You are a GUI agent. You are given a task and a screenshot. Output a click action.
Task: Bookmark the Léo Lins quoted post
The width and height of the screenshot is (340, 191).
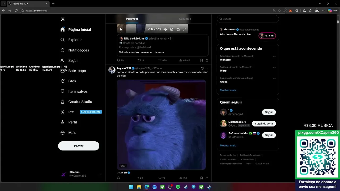[202, 60]
